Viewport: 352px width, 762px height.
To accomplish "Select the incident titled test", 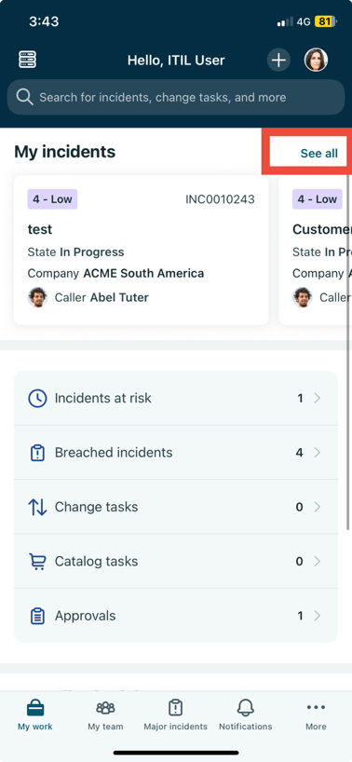I will (x=40, y=229).
